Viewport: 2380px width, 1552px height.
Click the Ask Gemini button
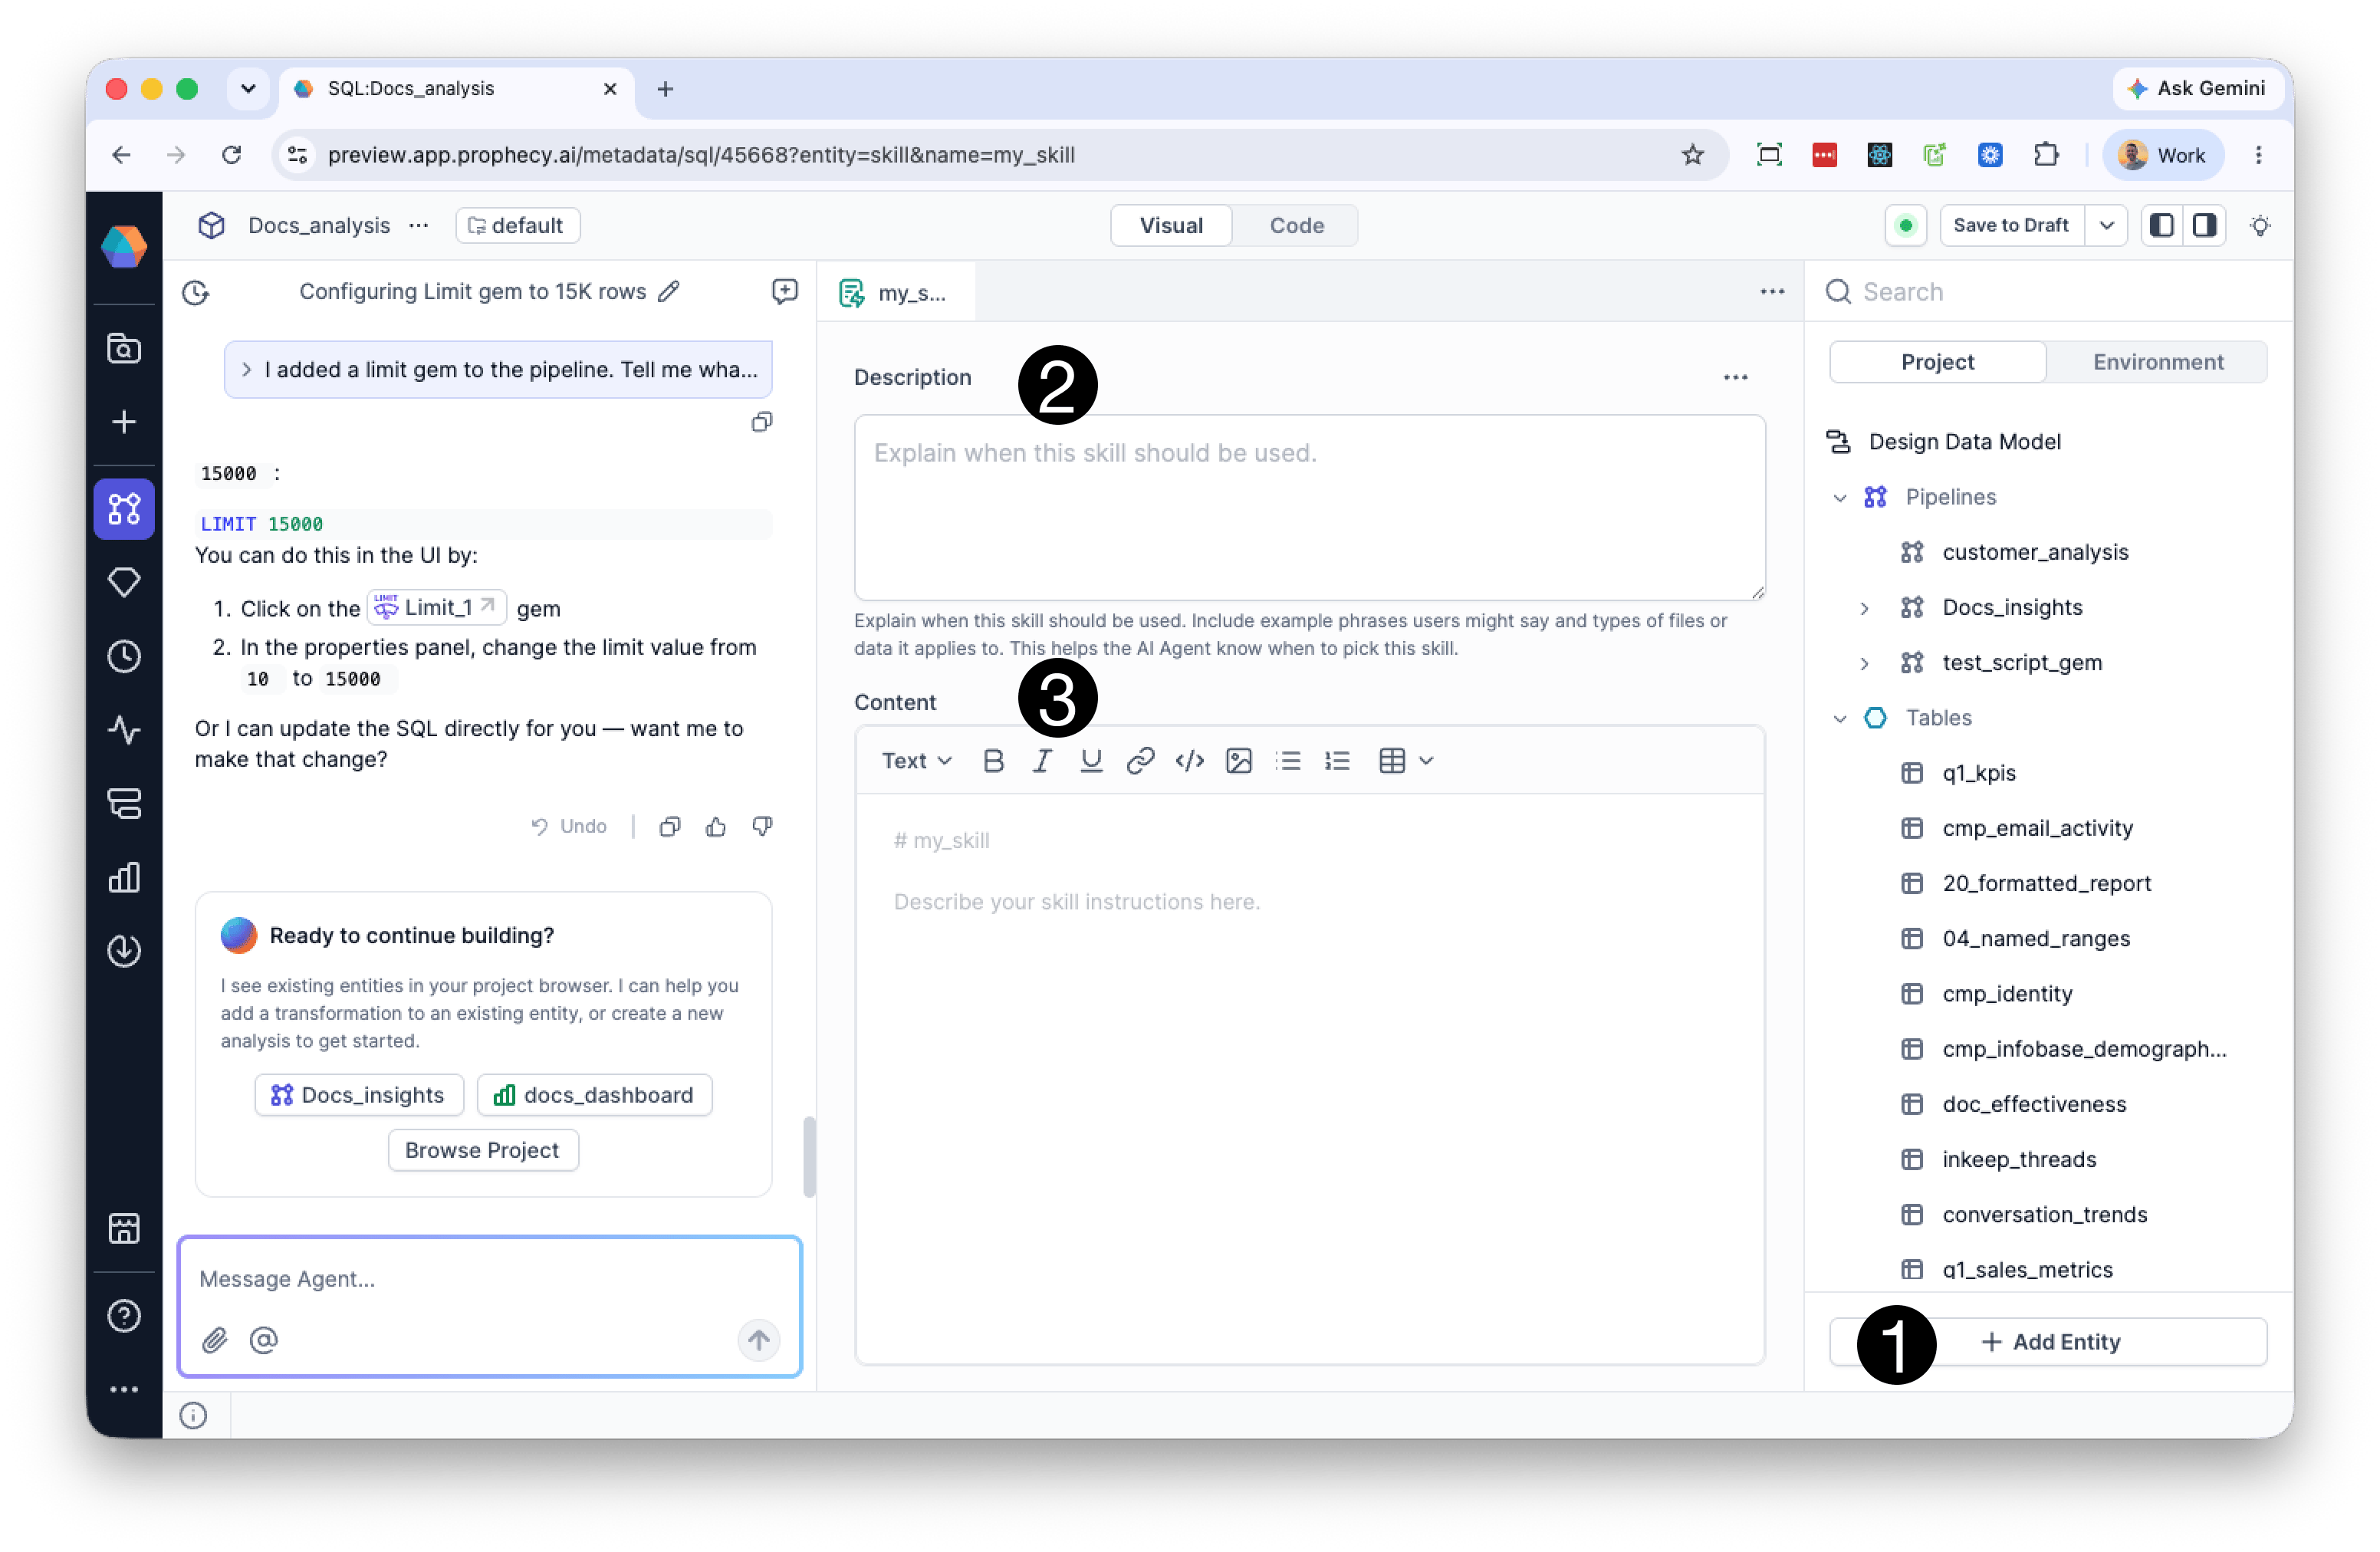pyautogui.click(x=2197, y=88)
